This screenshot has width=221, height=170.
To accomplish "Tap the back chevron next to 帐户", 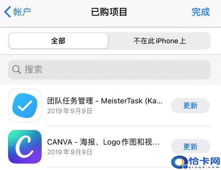I will [7, 12].
